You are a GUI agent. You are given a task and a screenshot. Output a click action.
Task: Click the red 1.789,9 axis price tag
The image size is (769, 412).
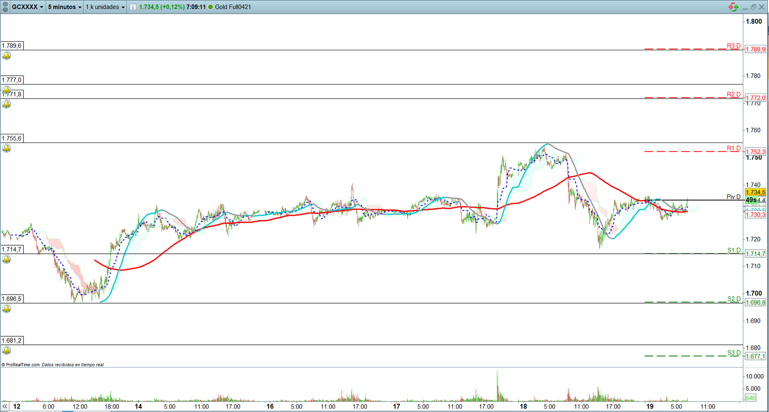tap(755, 49)
